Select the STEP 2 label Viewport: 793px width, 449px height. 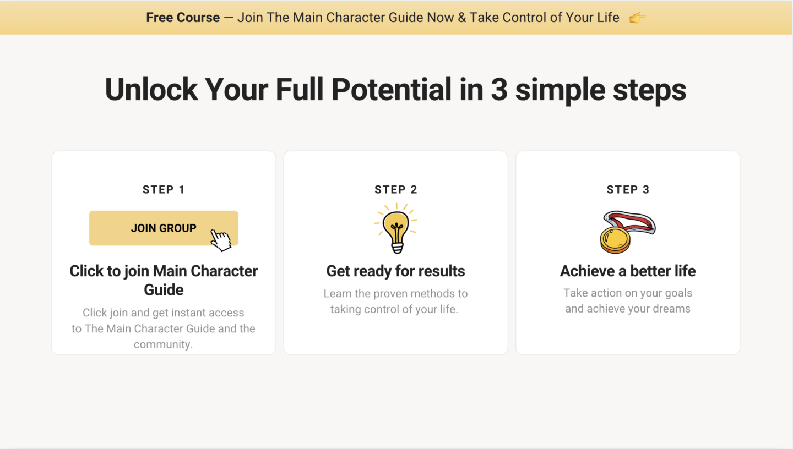tap(395, 190)
